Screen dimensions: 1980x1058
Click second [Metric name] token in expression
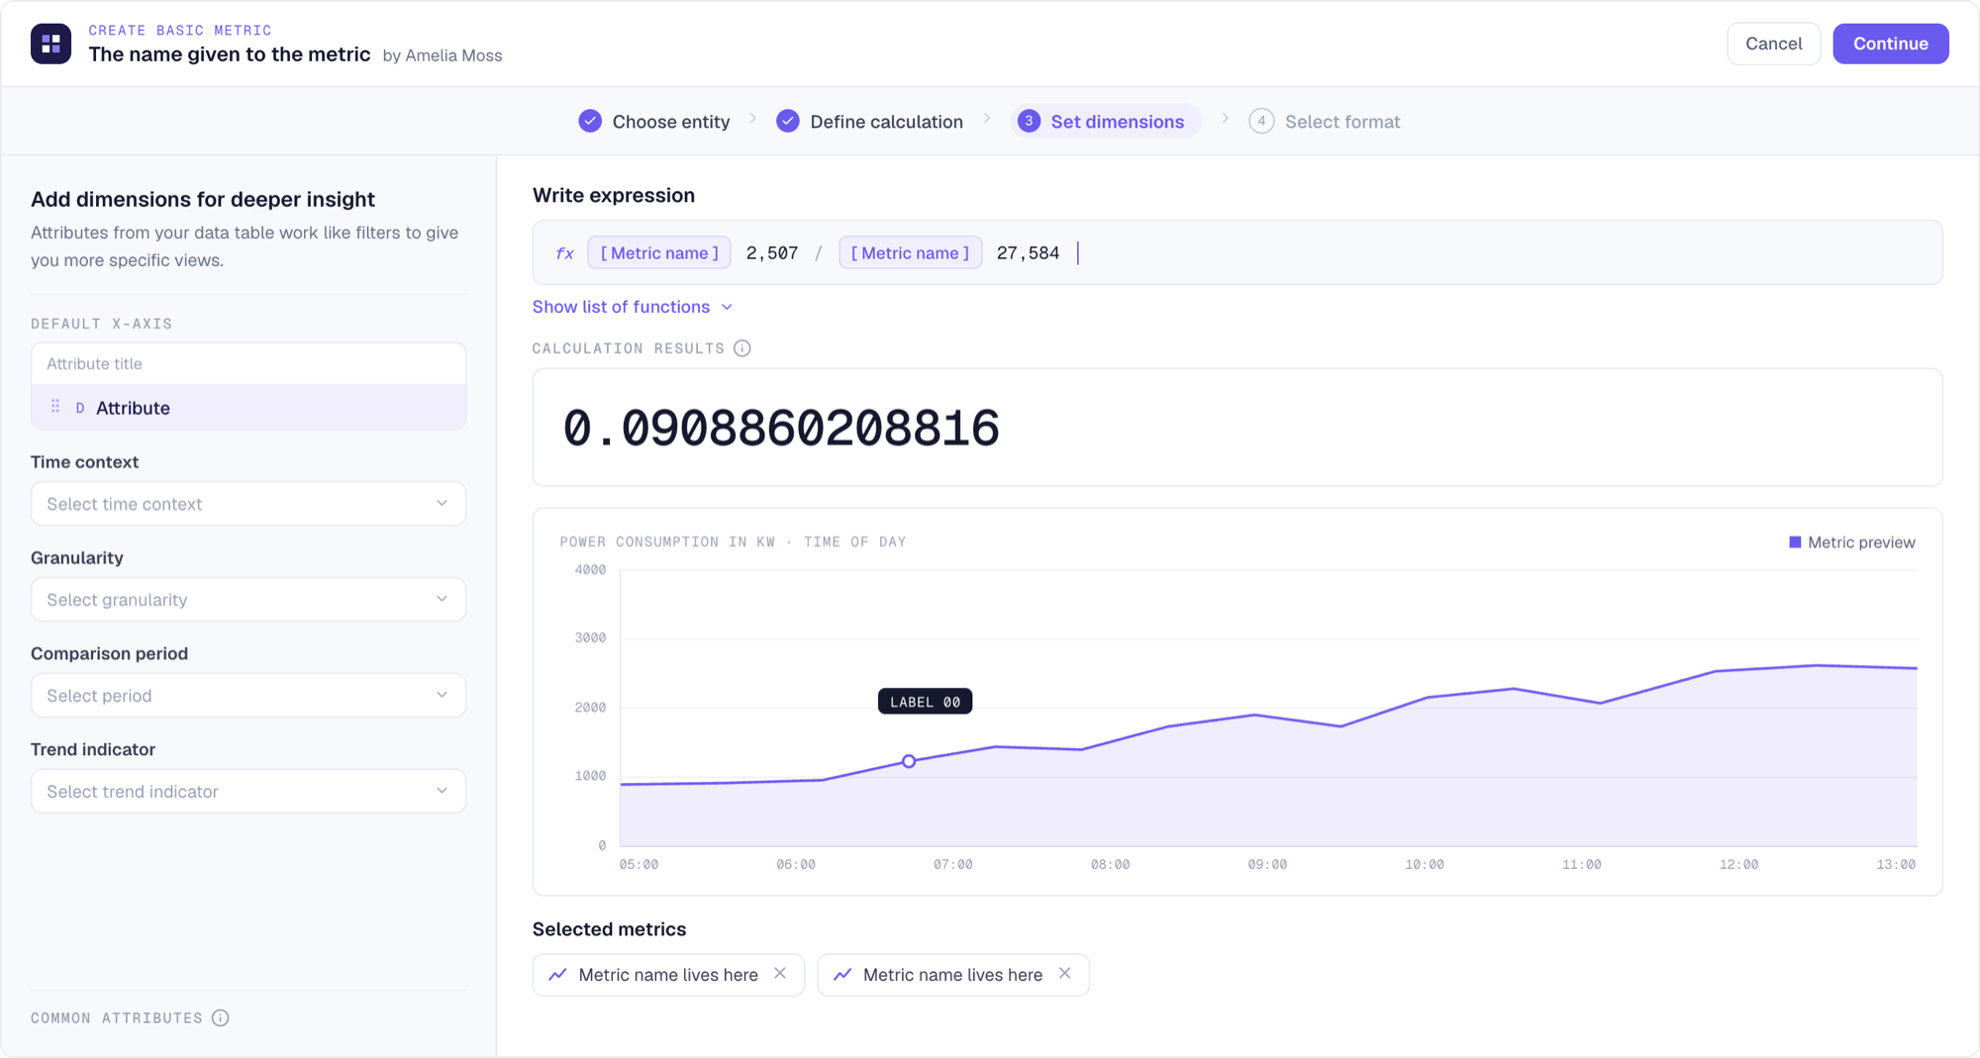[911, 252]
